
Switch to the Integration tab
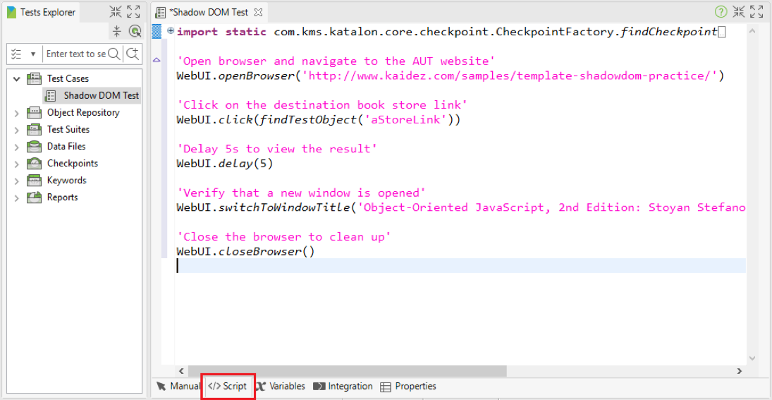[343, 386]
